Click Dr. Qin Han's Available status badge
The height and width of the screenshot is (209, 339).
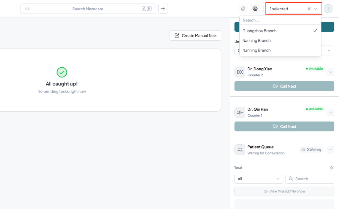click(315, 109)
